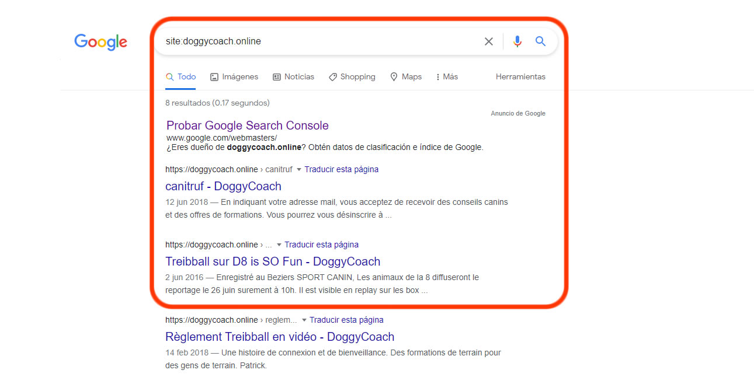Open the Herramientas options
Screen dimensions: 754x384
(520, 76)
